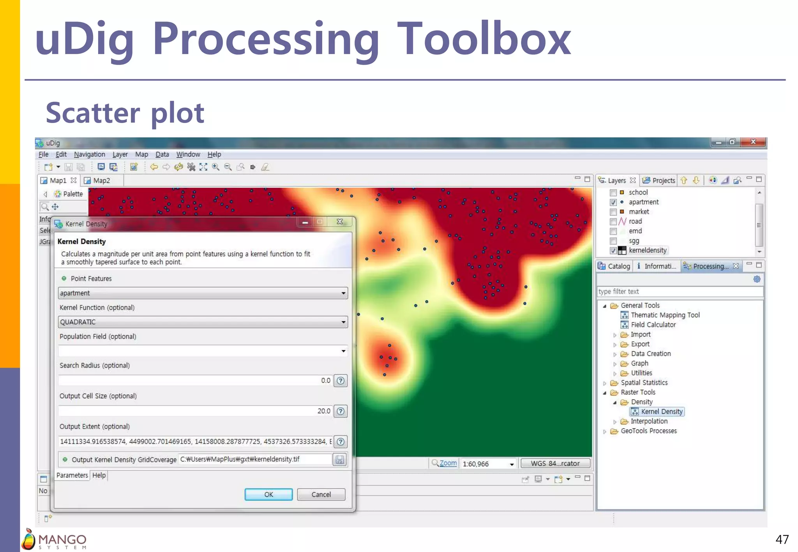Click the help icon beside Output Extent
The image size is (798, 552).
pyautogui.click(x=341, y=441)
